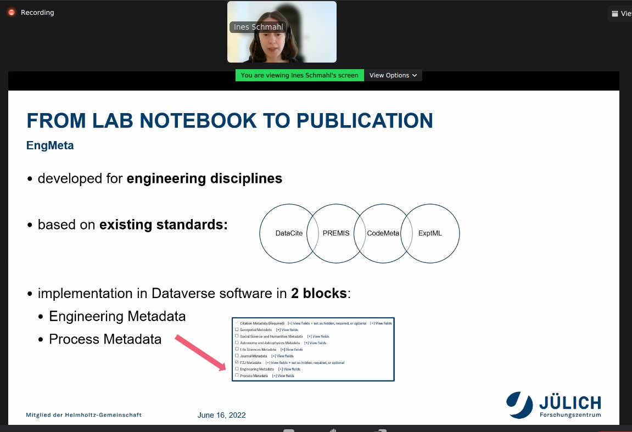Open the View Options dropdown
The image size is (632, 432).
pyautogui.click(x=393, y=75)
